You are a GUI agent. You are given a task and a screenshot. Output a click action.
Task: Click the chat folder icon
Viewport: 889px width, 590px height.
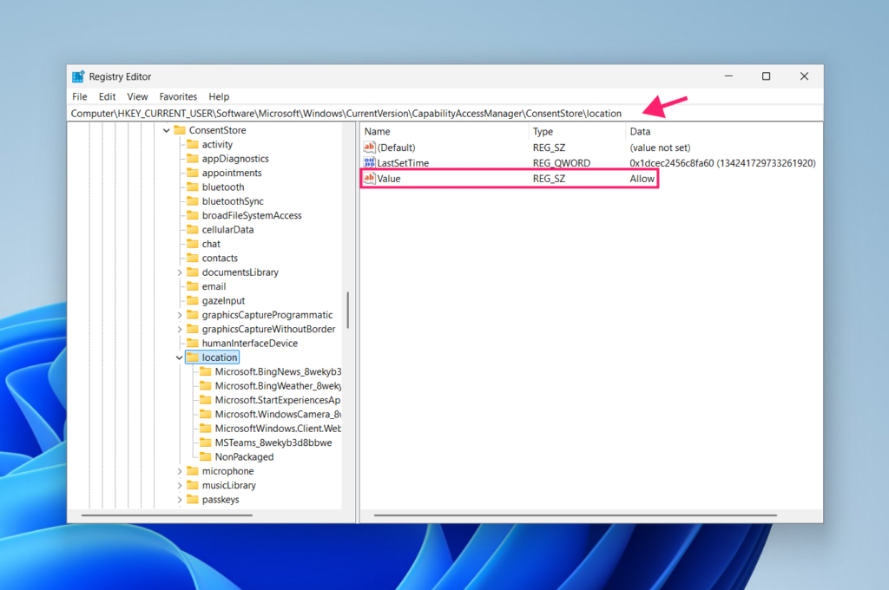pos(193,243)
